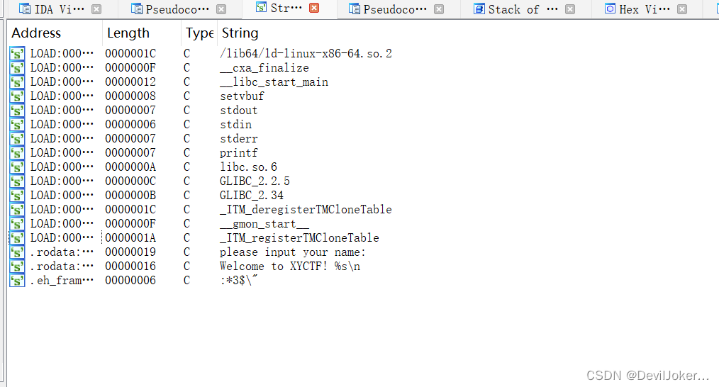Select the 'Welcome to XYCTF! %s\n' string
The height and width of the screenshot is (387, 719).
pos(290,267)
